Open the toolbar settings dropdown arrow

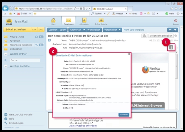tap(182, 14)
